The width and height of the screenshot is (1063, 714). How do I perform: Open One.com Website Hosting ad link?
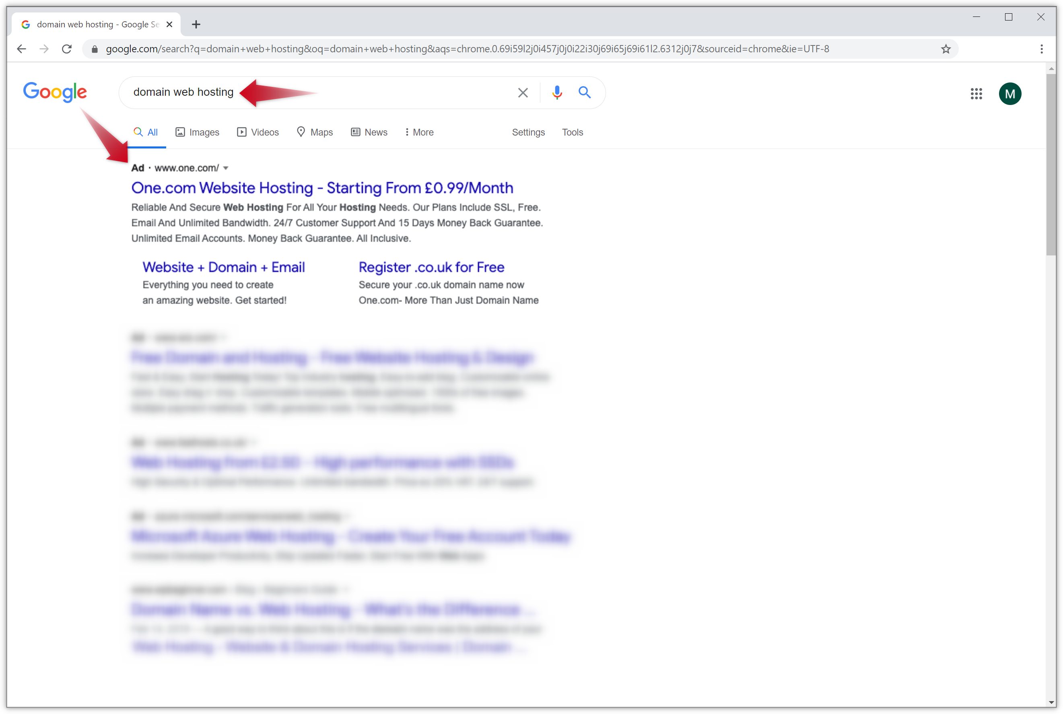[322, 187]
